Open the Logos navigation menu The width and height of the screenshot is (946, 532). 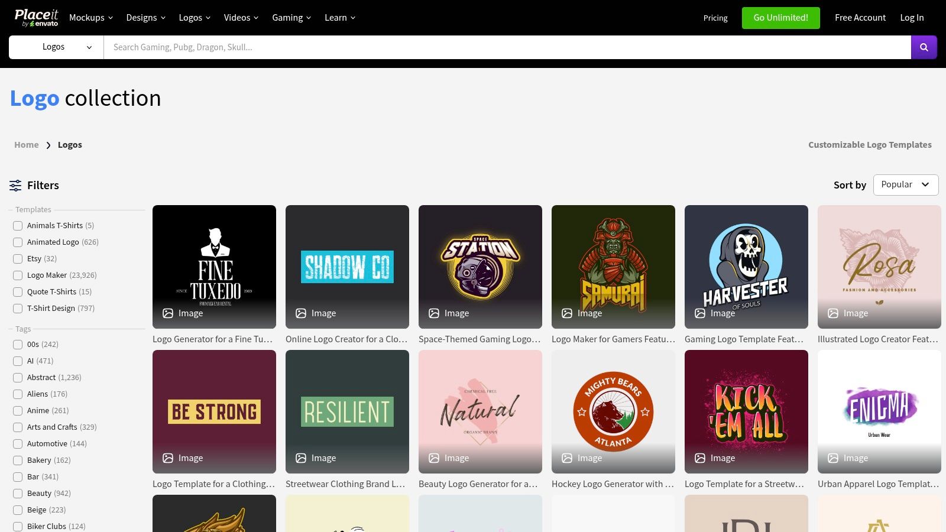pyautogui.click(x=195, y=18)
